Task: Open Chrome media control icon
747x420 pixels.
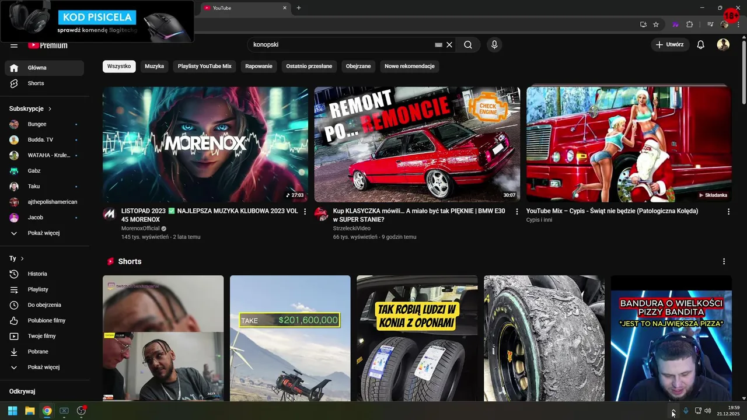Action: coord(710,24)
